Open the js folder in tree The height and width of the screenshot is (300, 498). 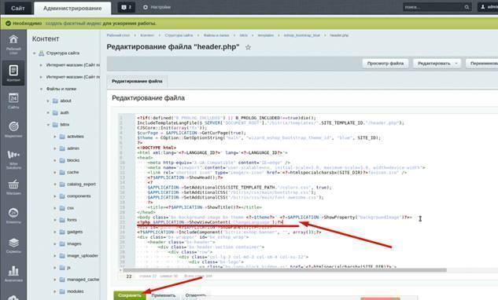tap(68, 268)
